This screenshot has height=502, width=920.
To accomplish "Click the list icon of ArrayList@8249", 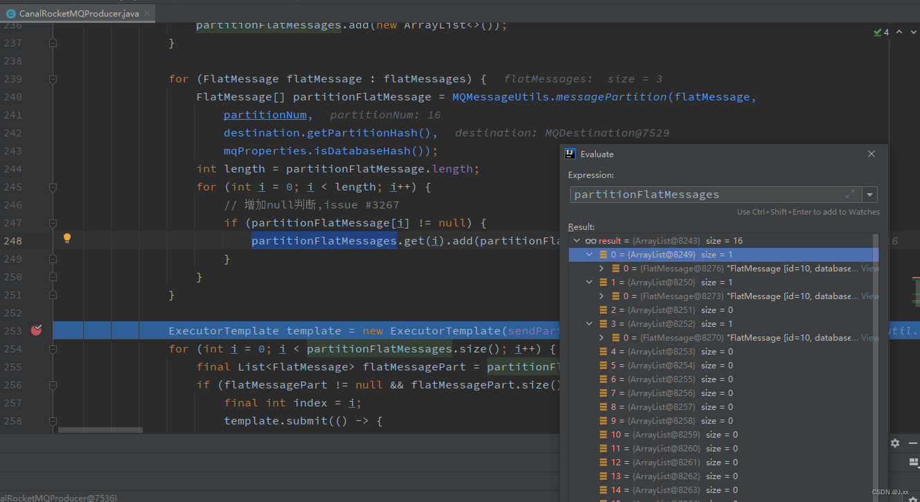I will point(603,254).
